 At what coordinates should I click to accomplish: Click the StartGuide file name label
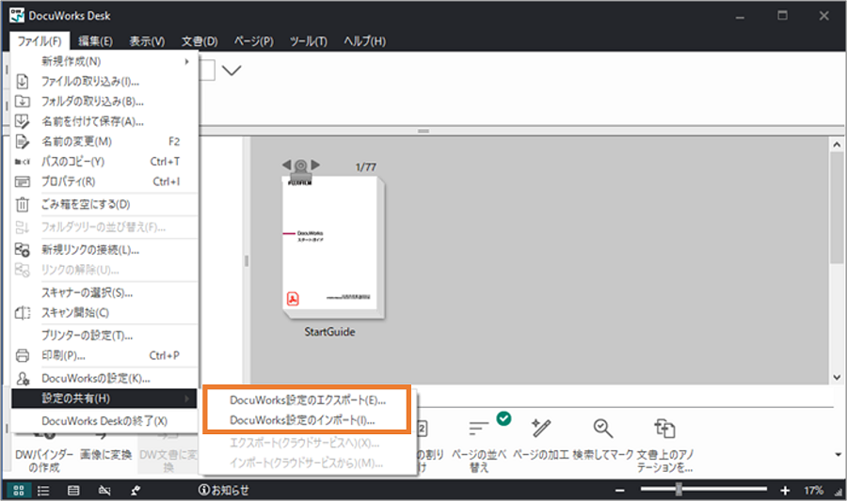coord(329,332)
